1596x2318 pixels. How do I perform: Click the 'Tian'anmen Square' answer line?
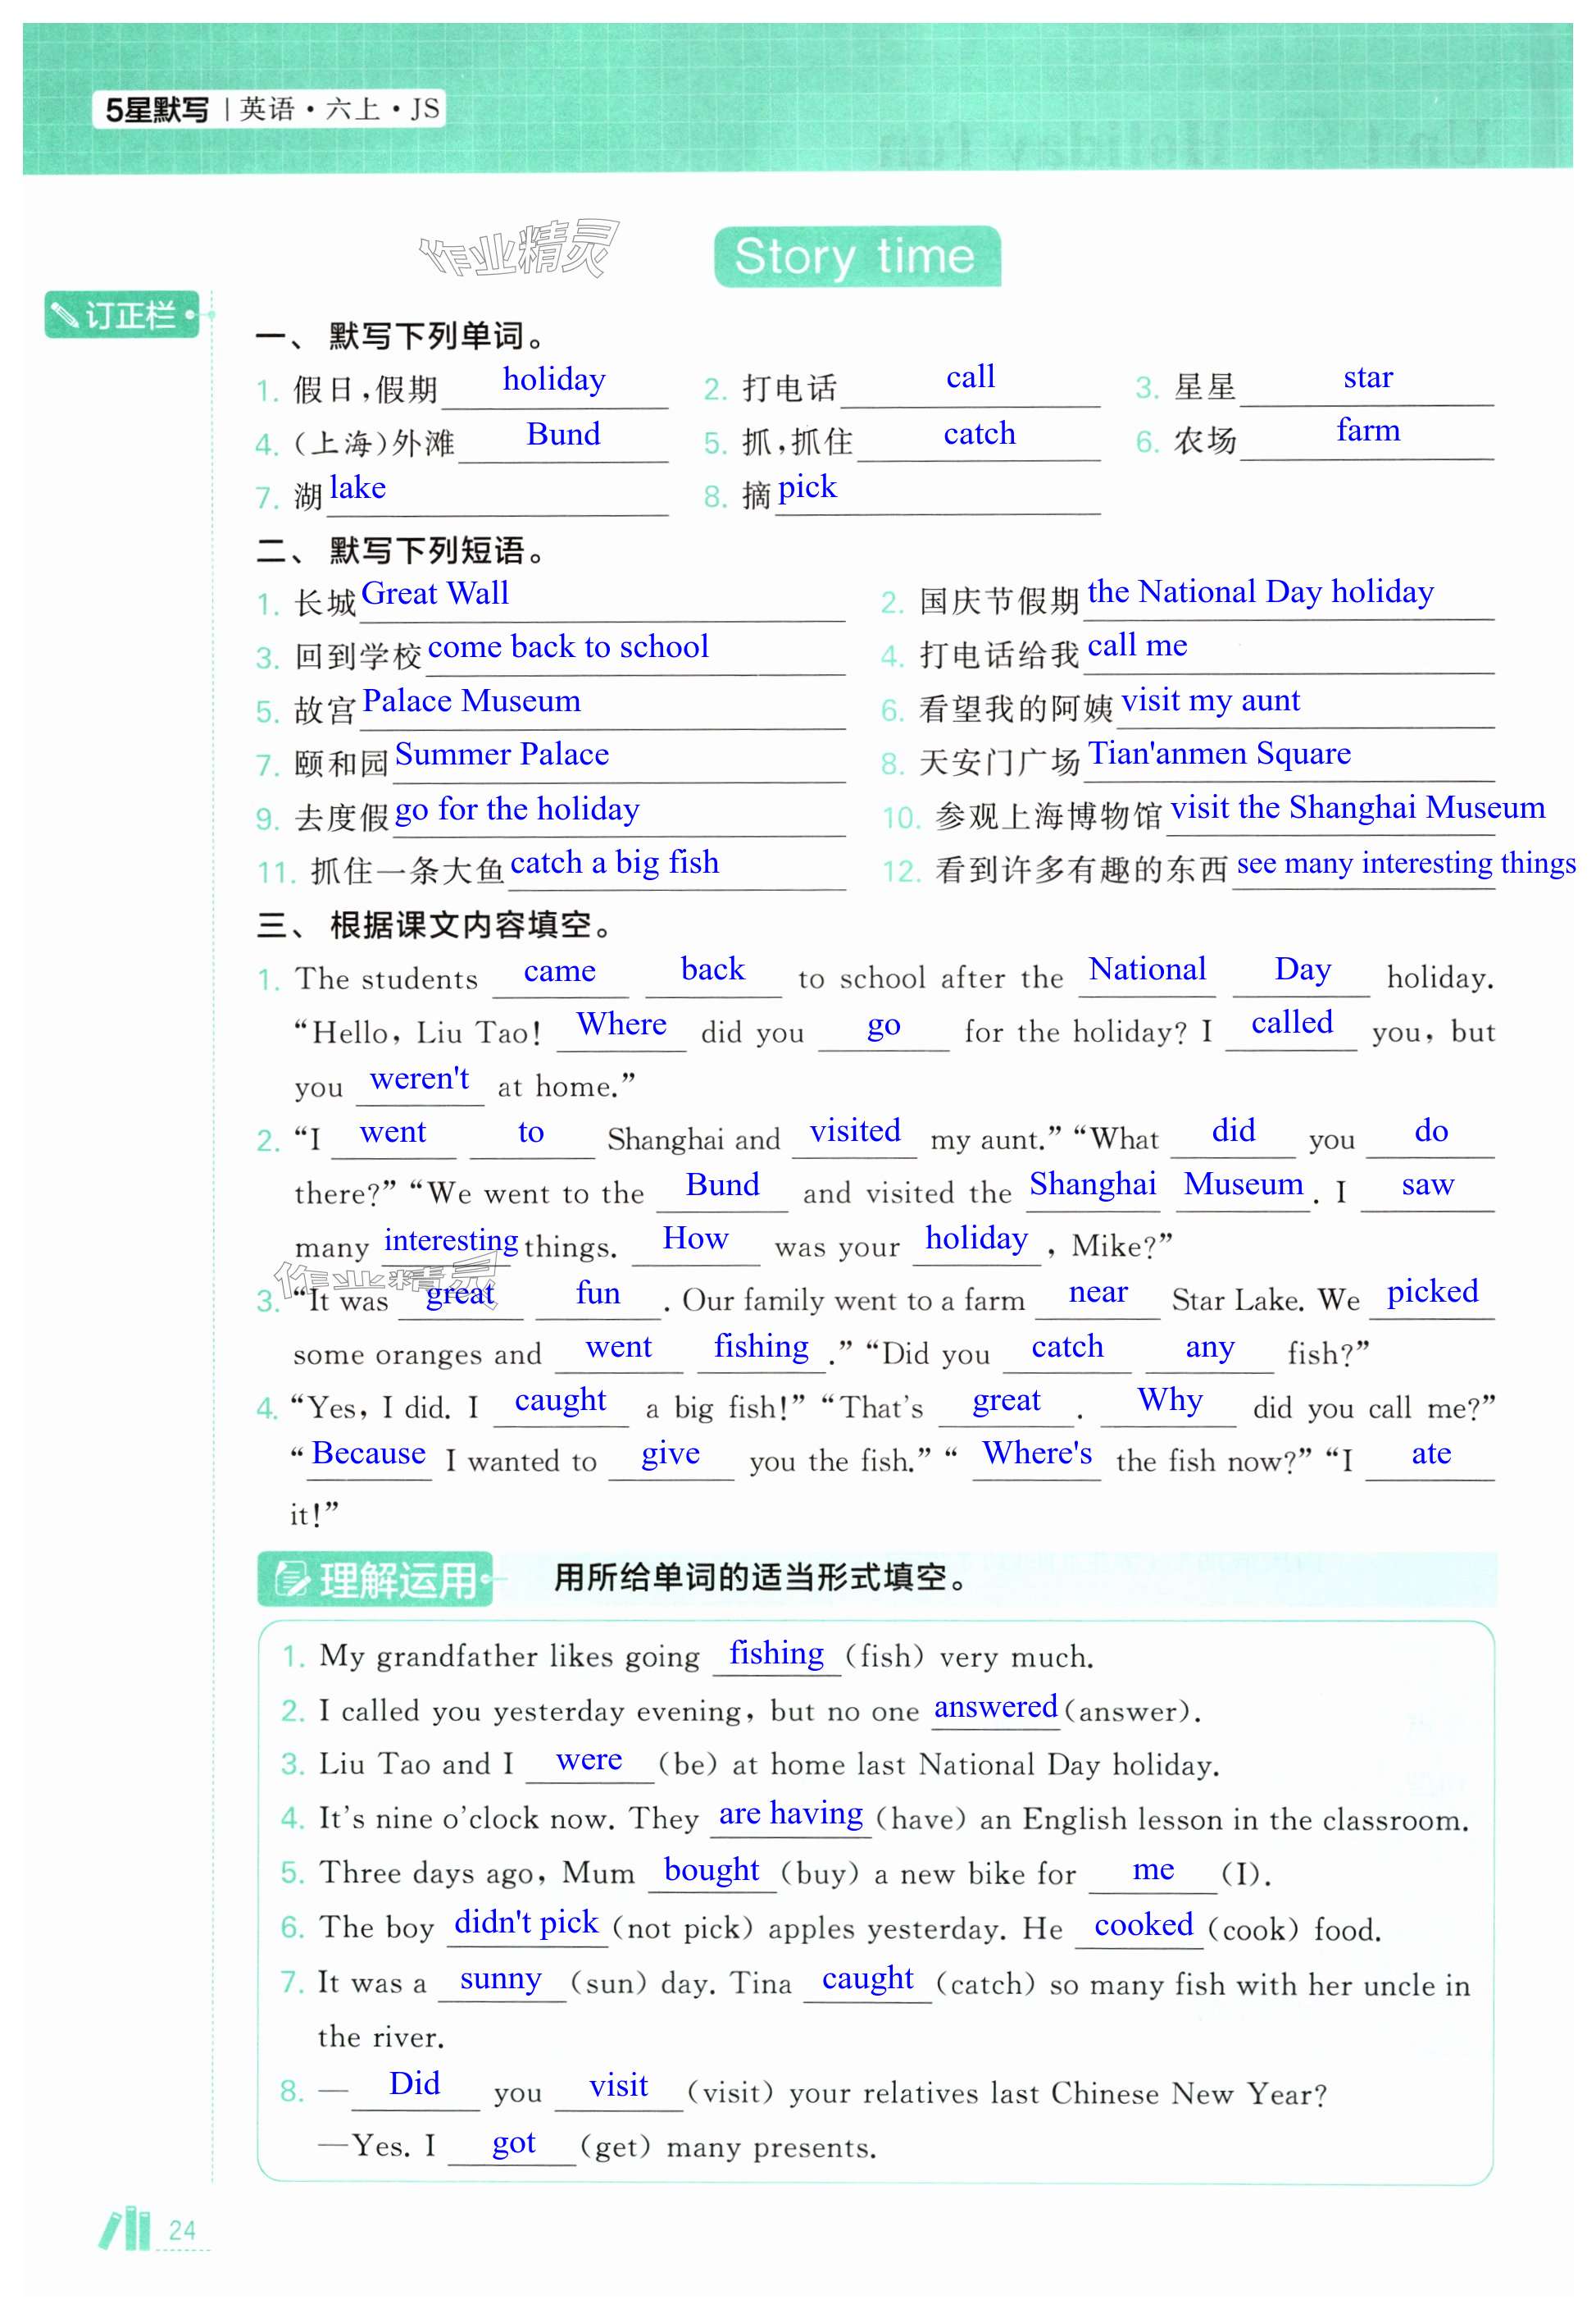click(x=1218, y=755)
